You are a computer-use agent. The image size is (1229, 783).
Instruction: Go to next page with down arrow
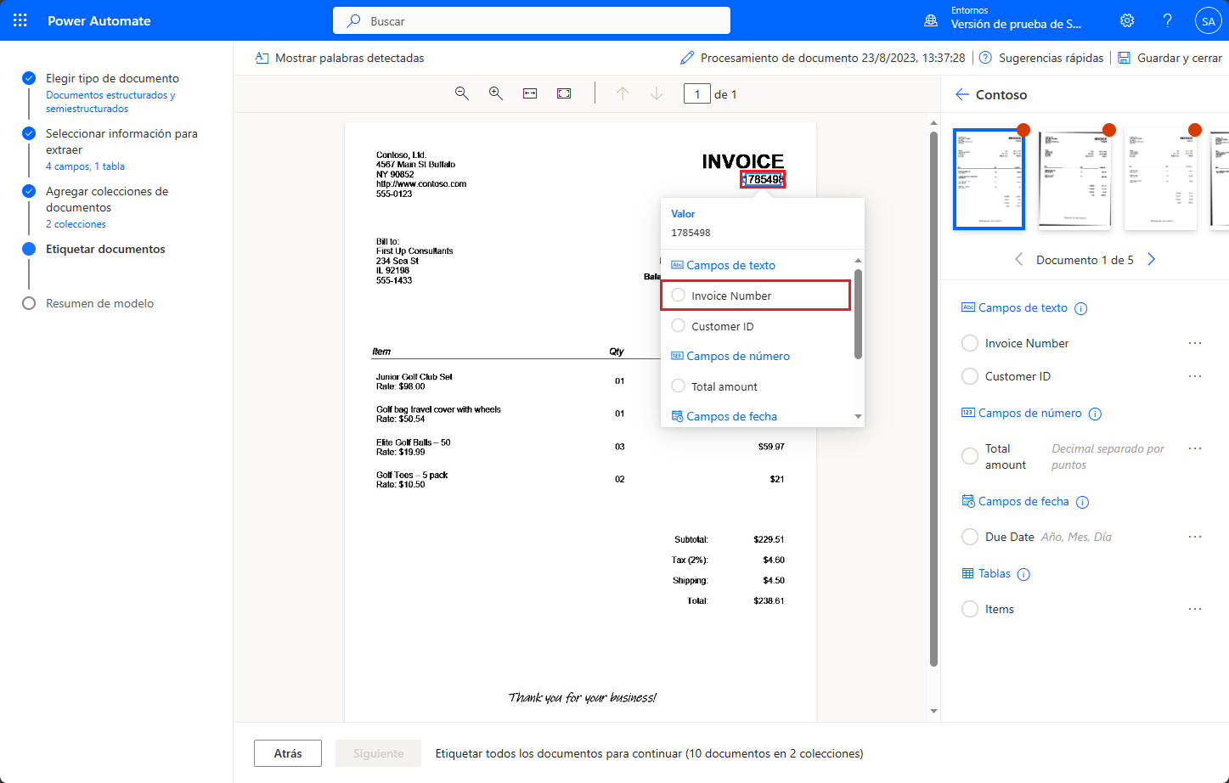(x=657, y=93)
